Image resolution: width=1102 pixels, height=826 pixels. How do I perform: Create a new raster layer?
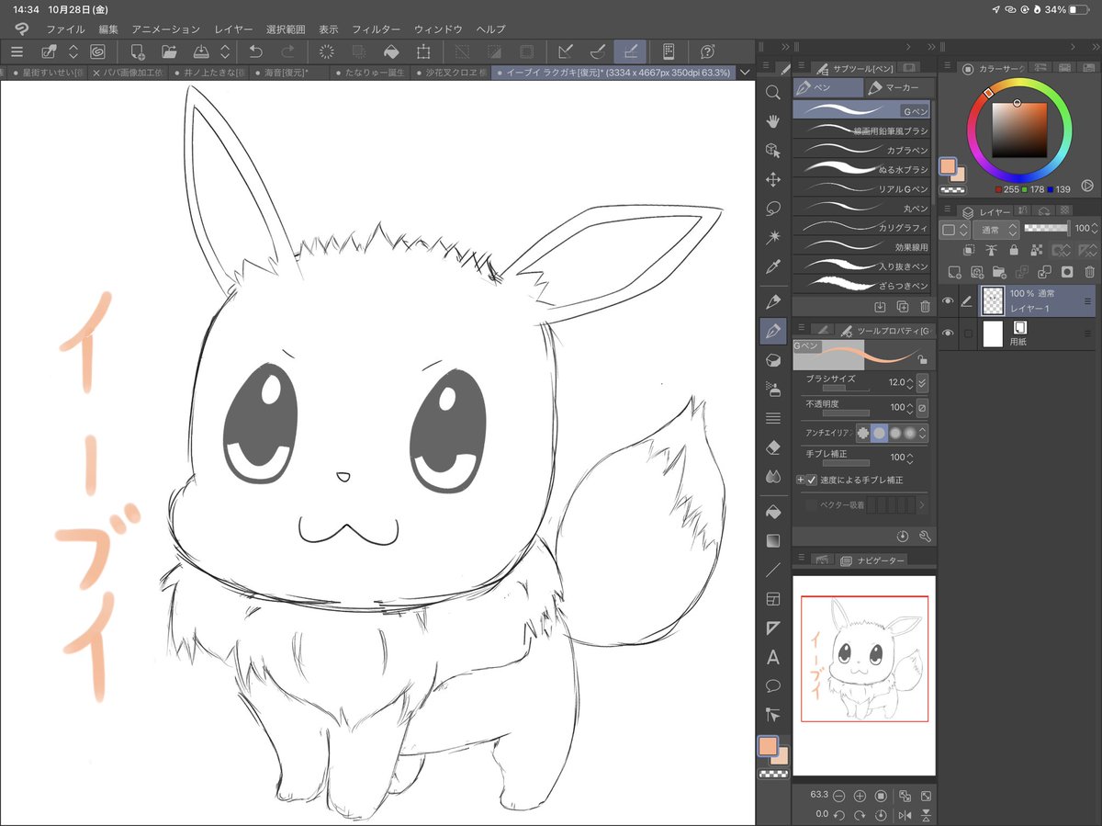[954, 272]
